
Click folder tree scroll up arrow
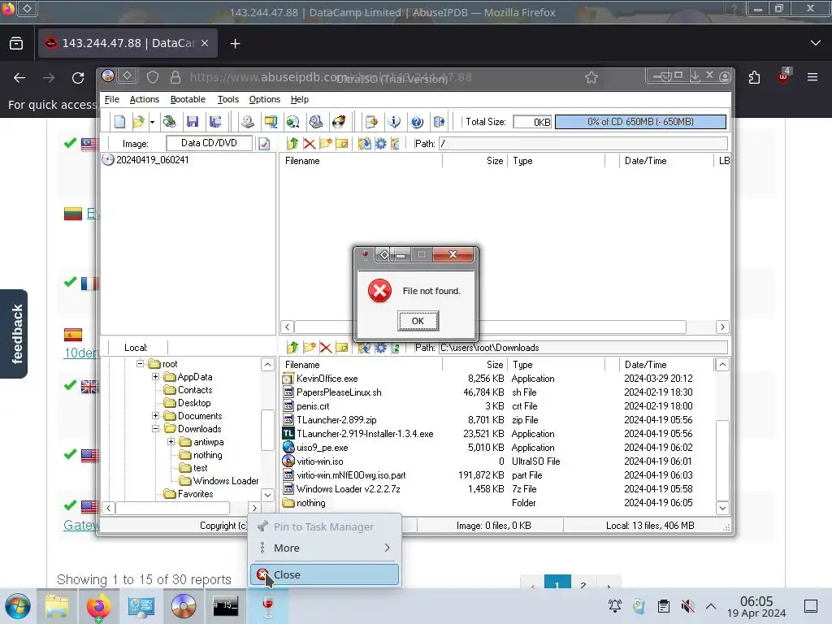point(267,364)
